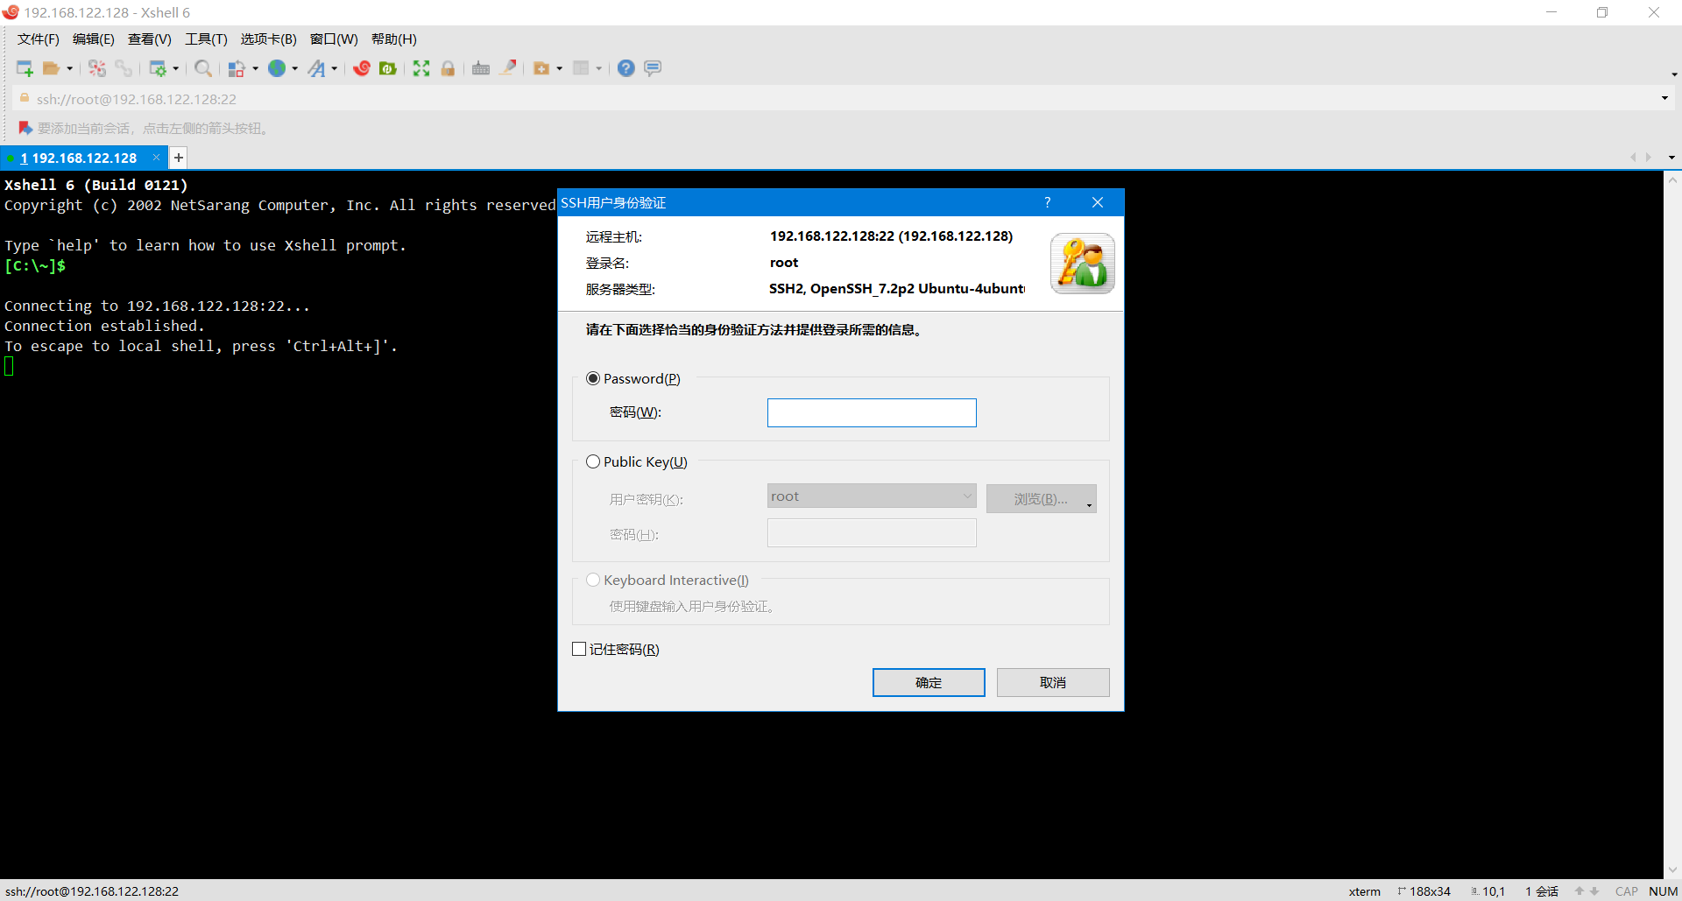Click the 188x34 terminal size status
This screenshot has width=1682, height=901.
pyautogui.click(x=1424, y=891)
